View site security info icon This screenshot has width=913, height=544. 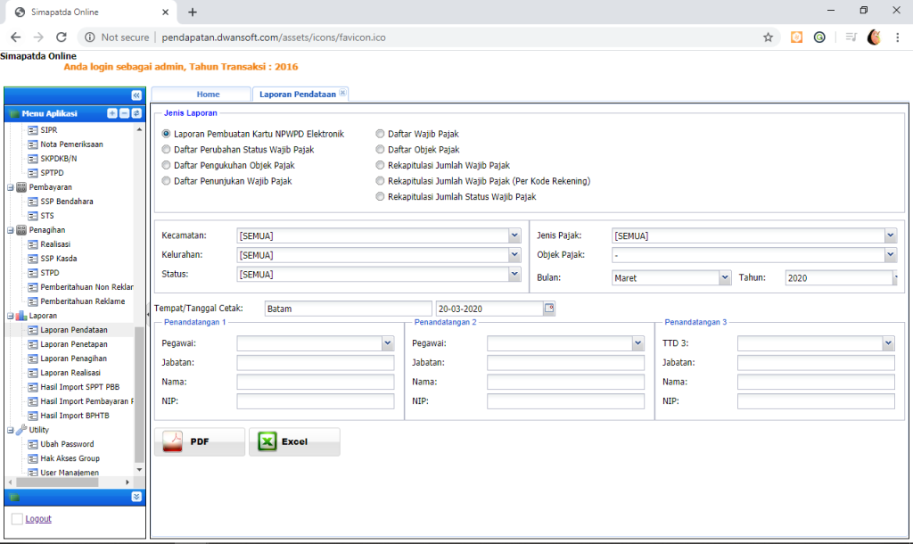click(90, 37)
